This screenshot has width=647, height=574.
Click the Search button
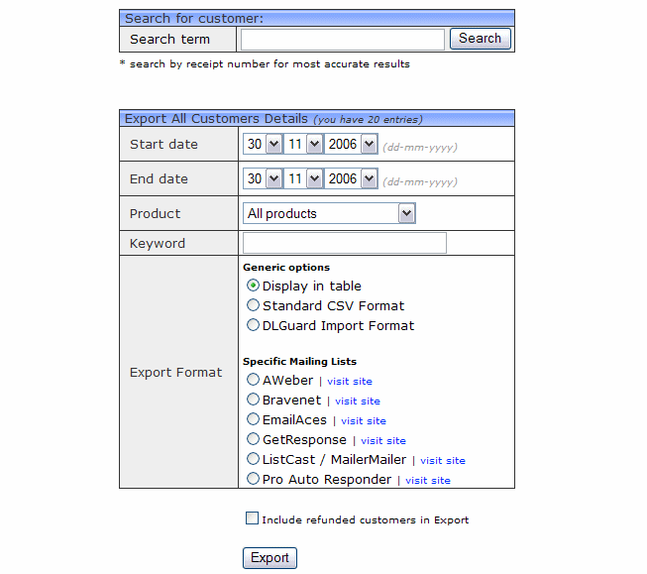pyautogui.click(x=481, y=39)
